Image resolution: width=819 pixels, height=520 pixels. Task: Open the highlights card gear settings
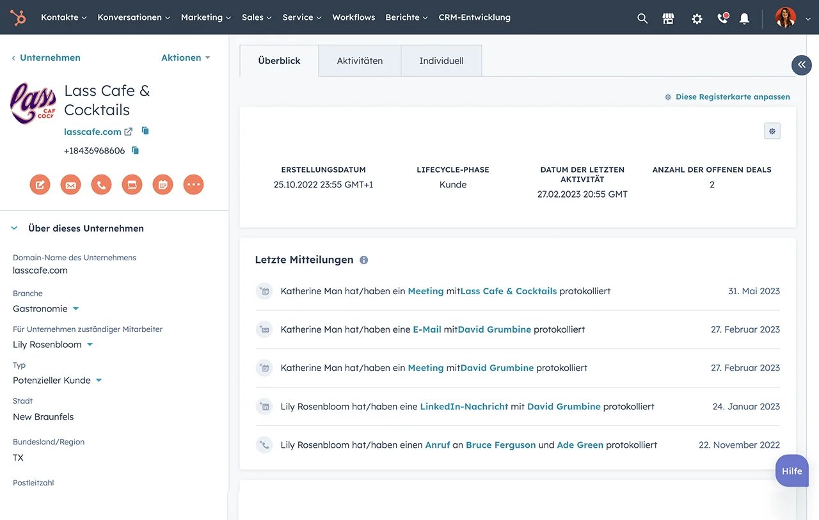pyautogui.click(x=772, y=130)
